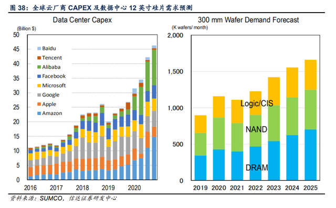Click the '1,000' y-axis value in wafer chart
Screen dimensions: 336x208
tap(175, 108)
